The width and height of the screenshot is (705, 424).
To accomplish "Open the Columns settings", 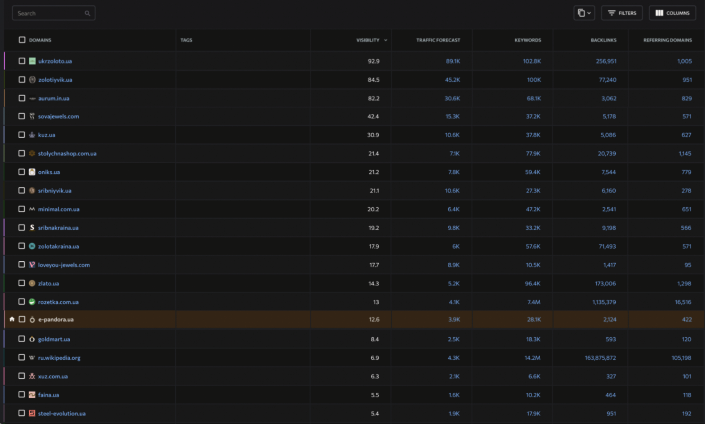I will click(672, 13).
